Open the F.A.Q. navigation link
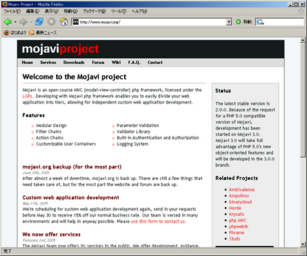The height and width of the screenshot is (256, 307). coord(134,63)
